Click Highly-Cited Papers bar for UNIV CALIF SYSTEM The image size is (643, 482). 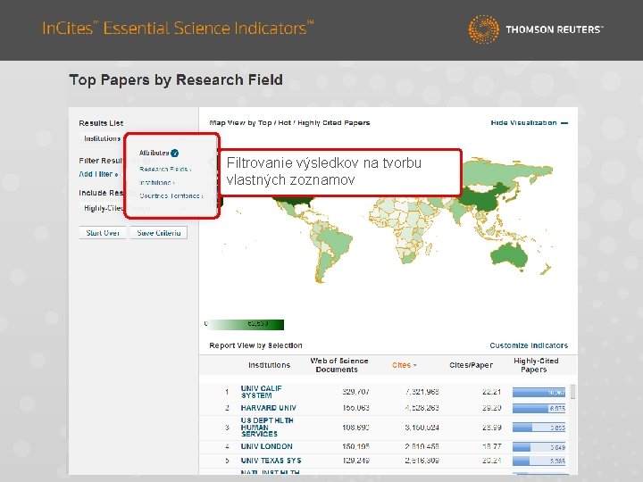point(539,392)
